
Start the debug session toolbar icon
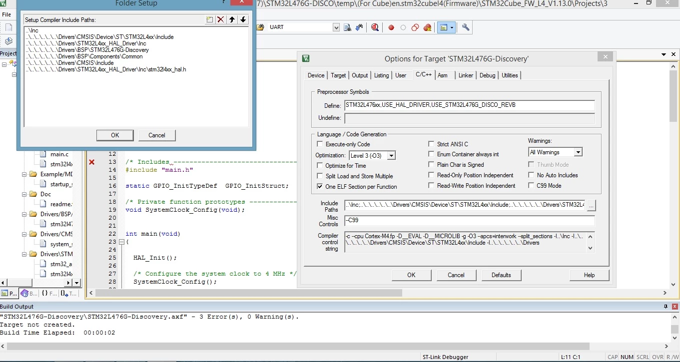pos(375,27)
